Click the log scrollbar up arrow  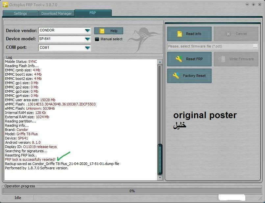(x=160, y=62)
